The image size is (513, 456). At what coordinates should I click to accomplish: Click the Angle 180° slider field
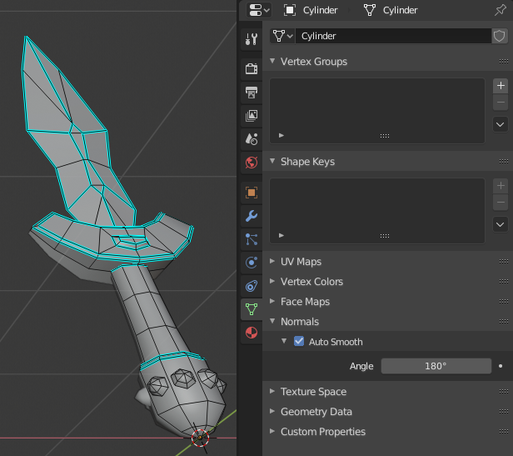(436, 366)
